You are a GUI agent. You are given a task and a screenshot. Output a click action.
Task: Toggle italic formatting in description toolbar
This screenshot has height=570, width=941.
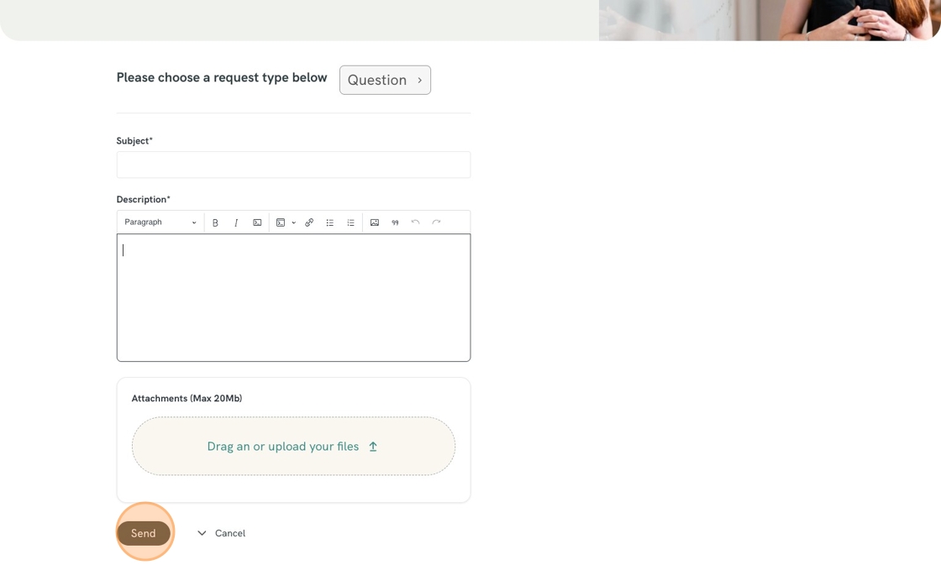[x=236, y=222]
